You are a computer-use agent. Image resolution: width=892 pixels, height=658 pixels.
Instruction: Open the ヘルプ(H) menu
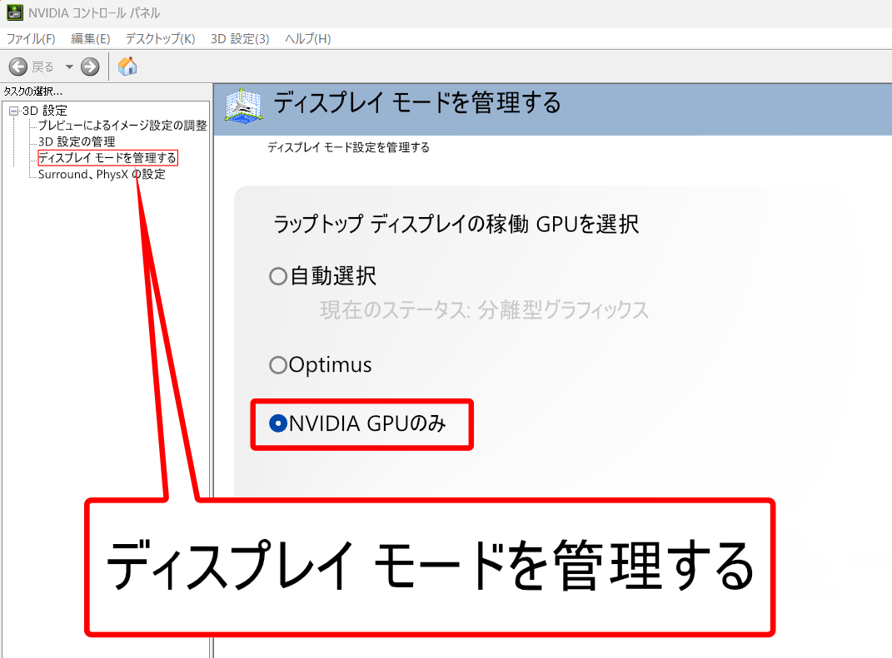click(x=307, y=39)
